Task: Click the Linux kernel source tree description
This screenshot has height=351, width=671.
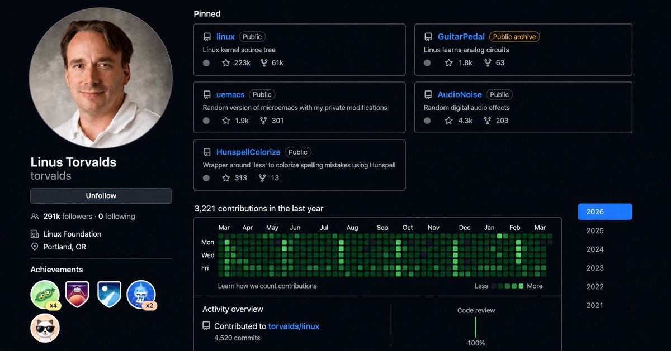Action: pyautogui.click(x=239, y=50)
